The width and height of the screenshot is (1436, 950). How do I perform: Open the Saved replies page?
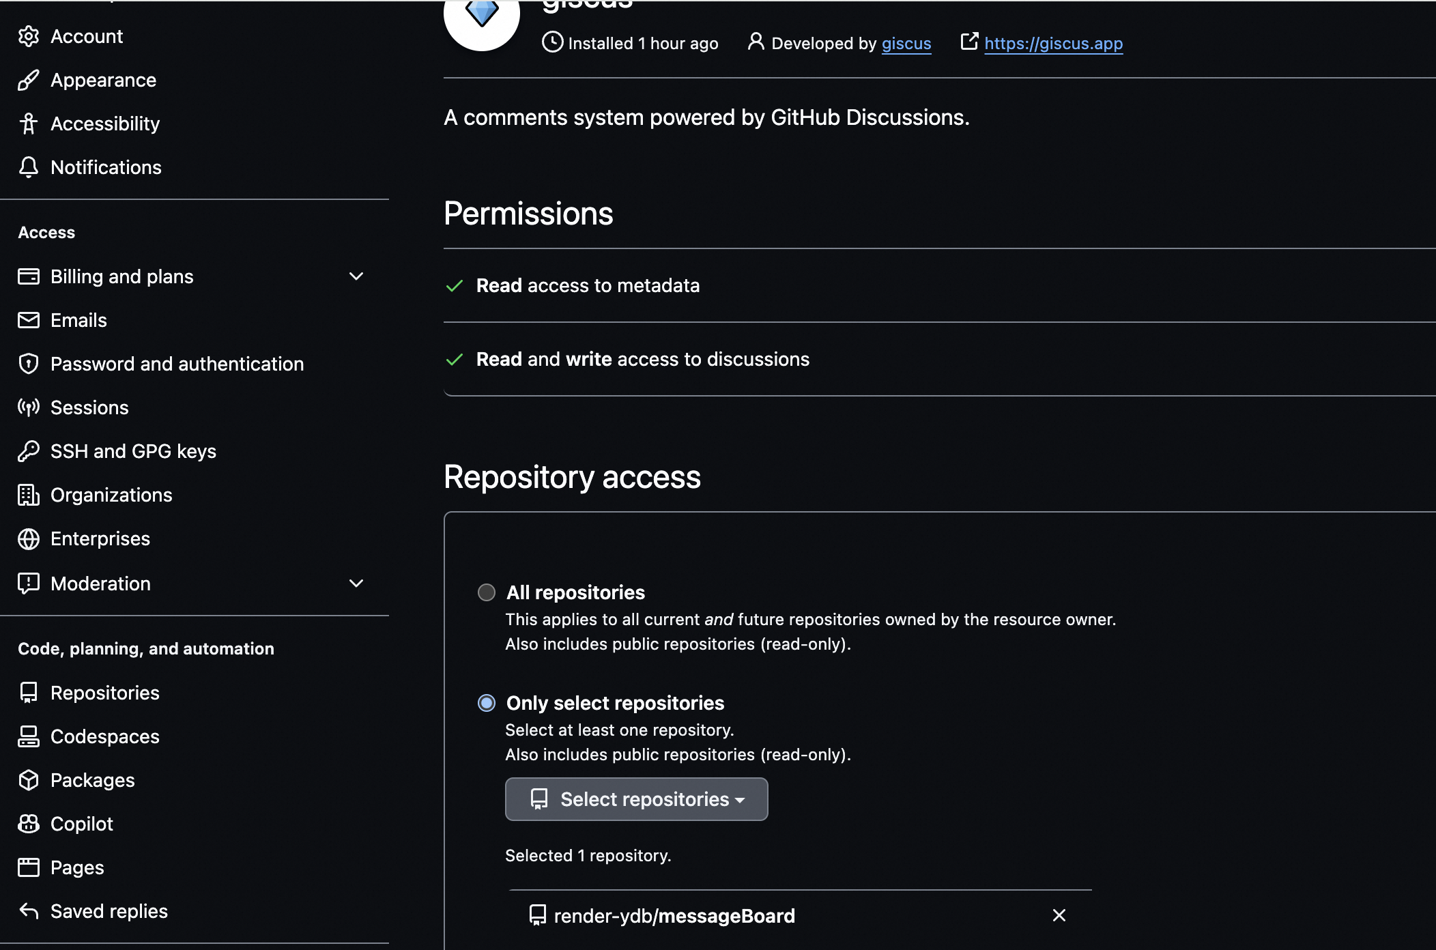pos(109,911)
